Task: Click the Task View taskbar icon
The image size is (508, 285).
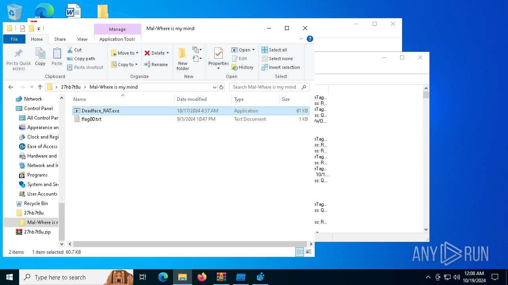Action: 143,277
